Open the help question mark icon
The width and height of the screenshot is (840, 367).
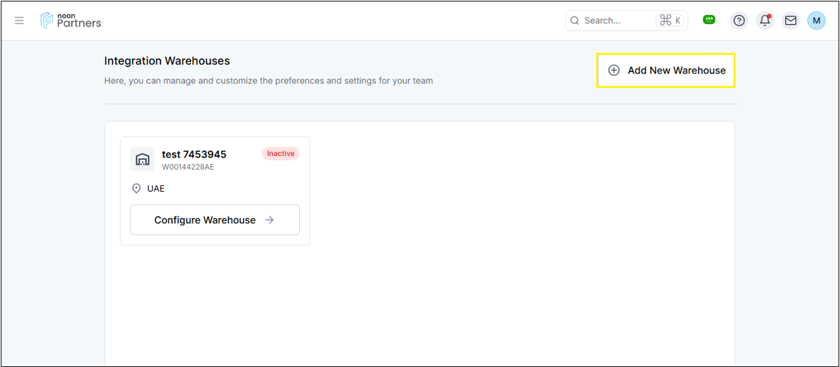coord(739,21)
